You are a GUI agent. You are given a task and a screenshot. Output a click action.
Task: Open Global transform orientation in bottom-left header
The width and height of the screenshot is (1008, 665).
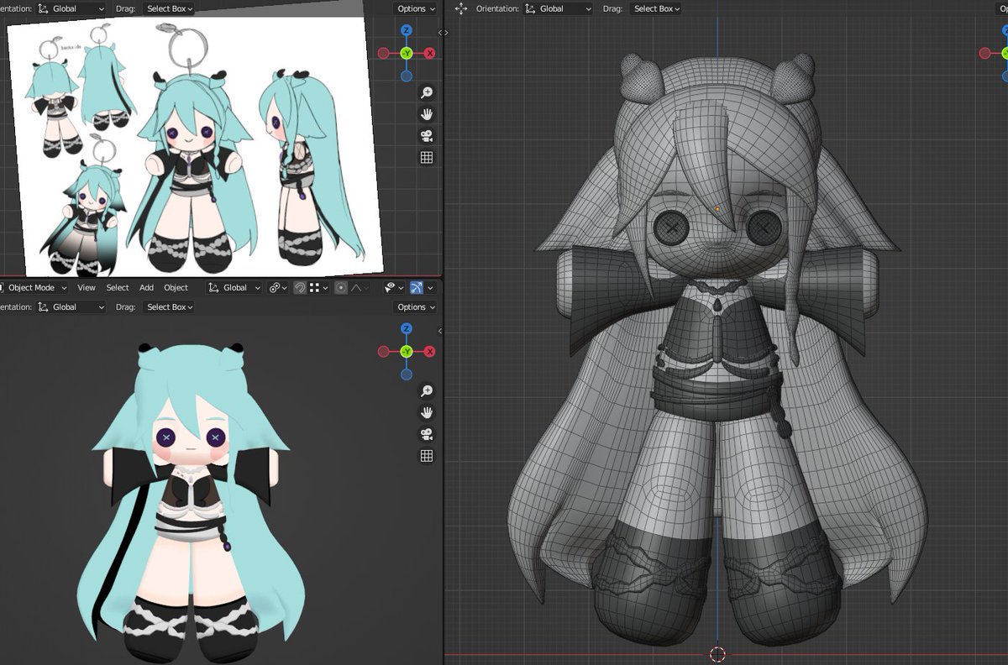tap(234, 287)
